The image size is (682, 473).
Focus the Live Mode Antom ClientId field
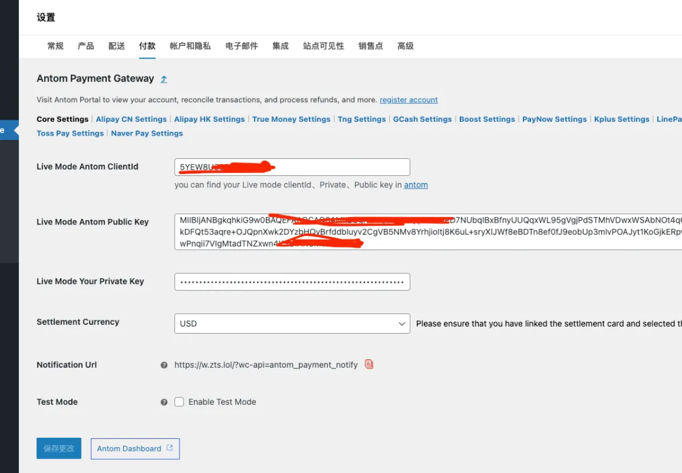292,167
